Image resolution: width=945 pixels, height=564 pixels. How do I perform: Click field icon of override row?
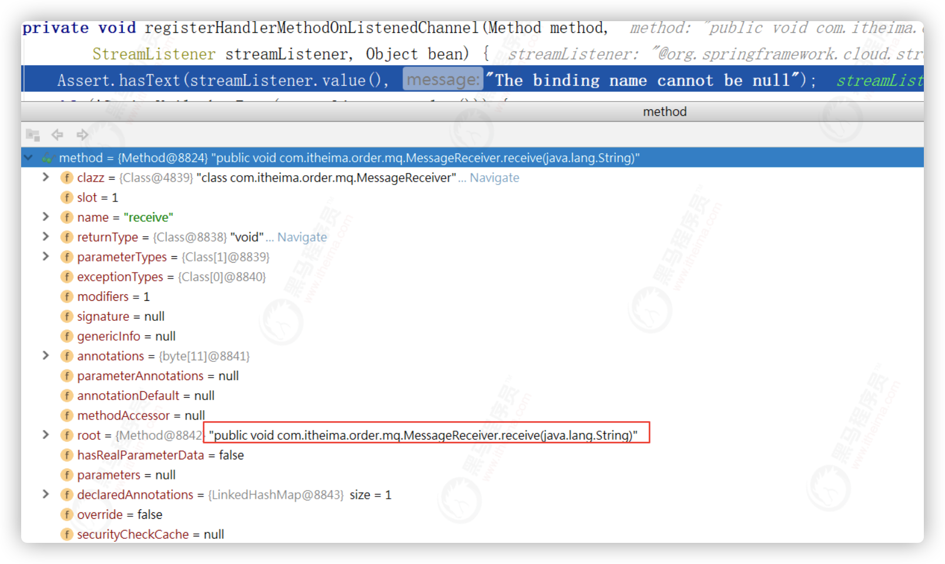(67, 515)
